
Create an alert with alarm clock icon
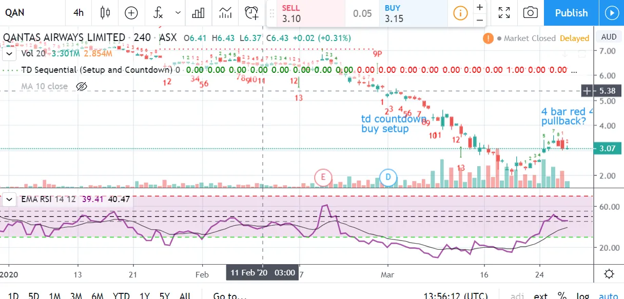pos(251,13)
